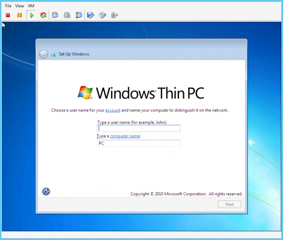Click the Windows flag logo
The height and width of the screenshot is (240, 283).
click(x=85, y=92)
